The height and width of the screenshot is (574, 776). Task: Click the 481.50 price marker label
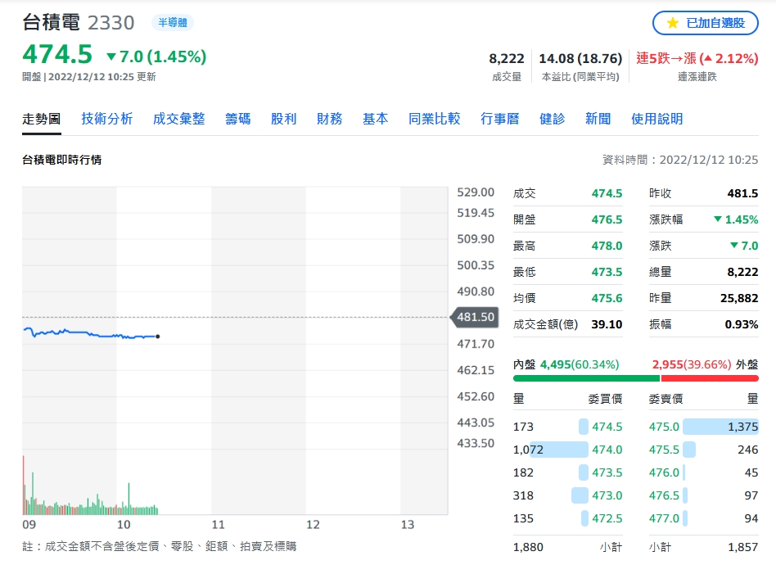point(474,317)
